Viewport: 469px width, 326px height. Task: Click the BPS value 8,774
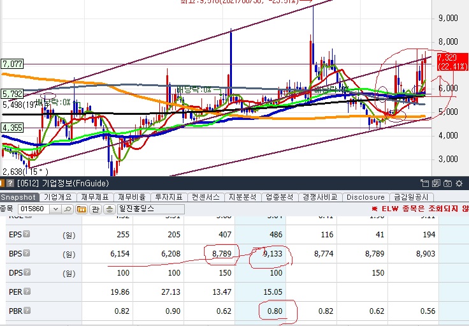coord(324,254)
